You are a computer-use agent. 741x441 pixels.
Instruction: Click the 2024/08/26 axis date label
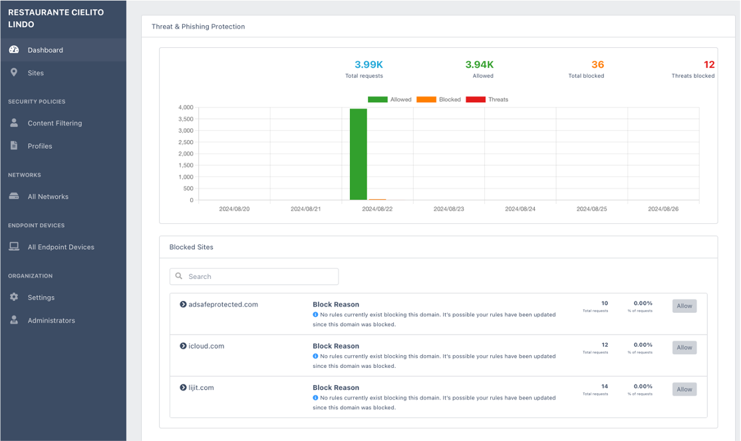(x=663, y=209)
